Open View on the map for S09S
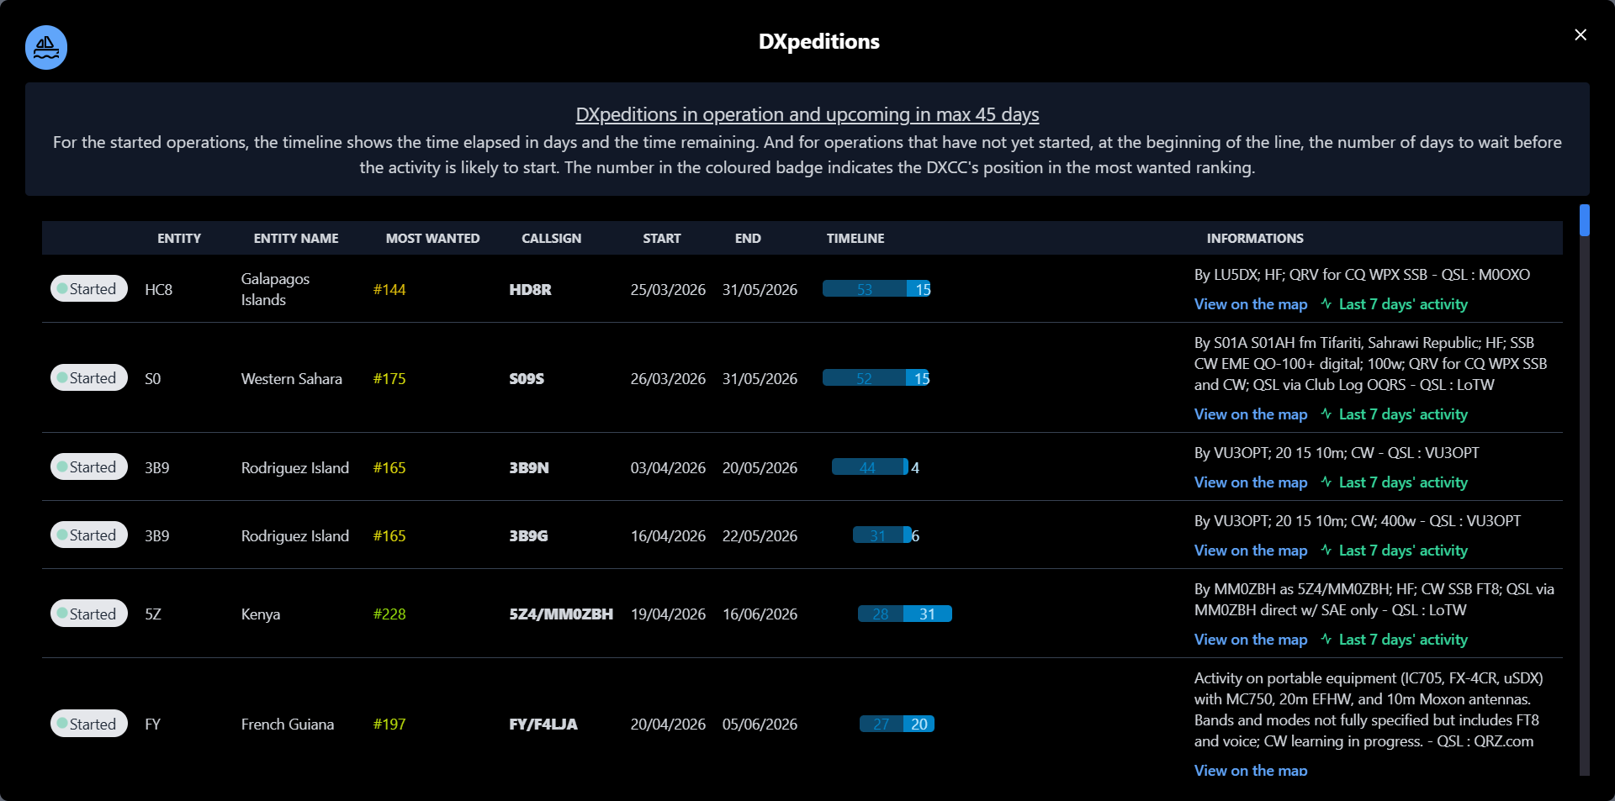Screen dimensions: 1615x801 [1251, 414]
